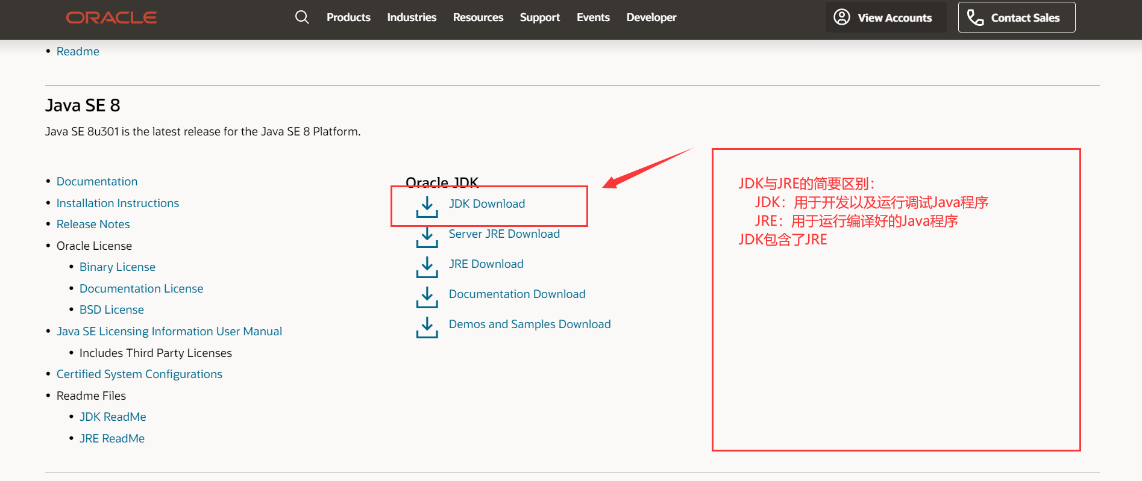Open the Binary License link

pyautogui.click(x=118, y=267)
